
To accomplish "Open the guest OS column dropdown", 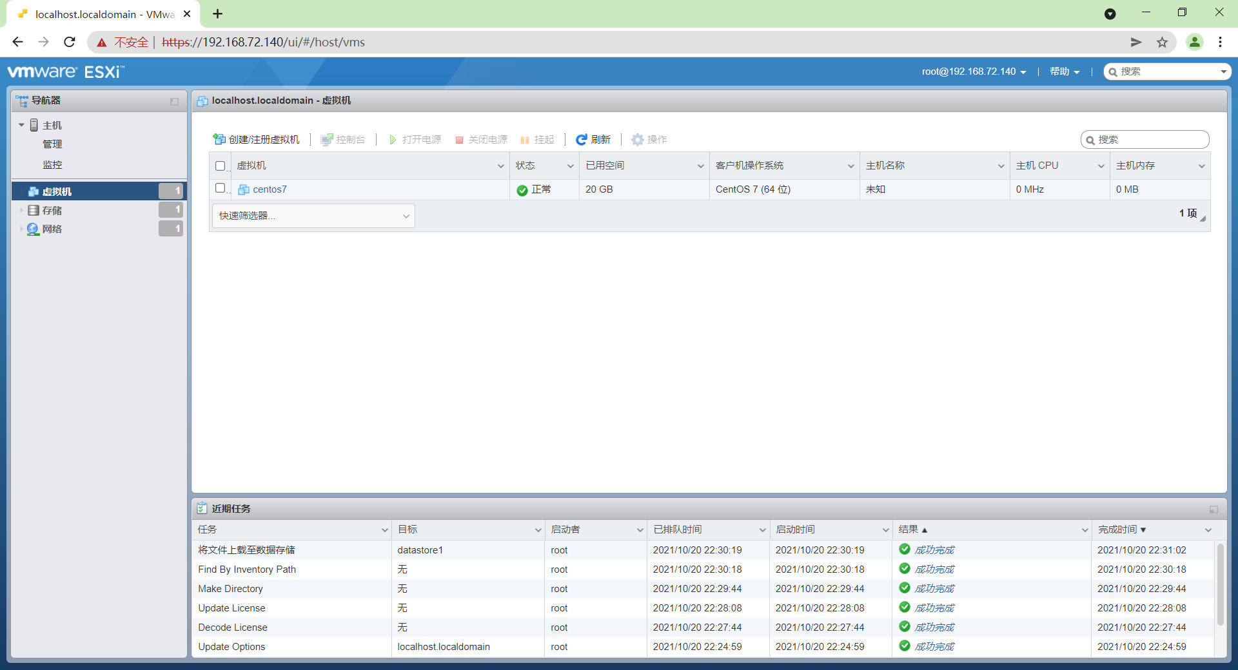I will point(850,166).
